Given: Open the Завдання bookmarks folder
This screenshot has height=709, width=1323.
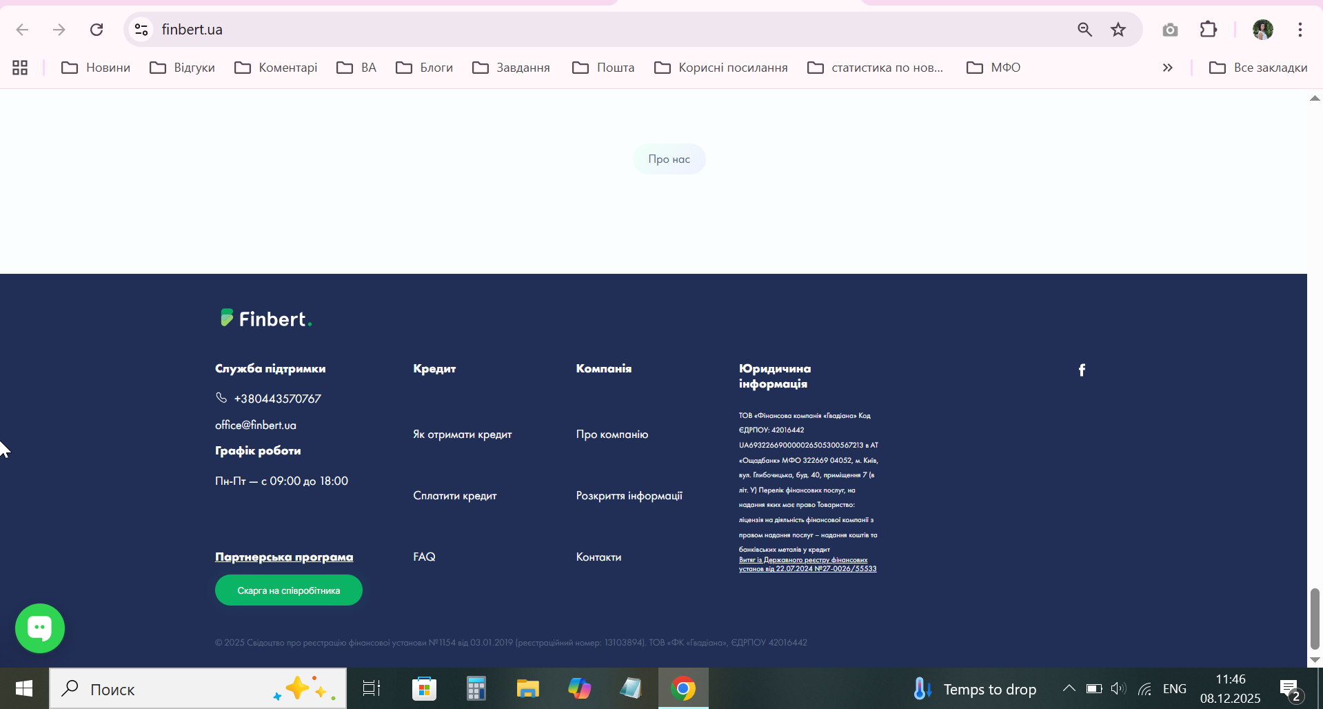Looking at the screenshot, I should click(511, 68).
